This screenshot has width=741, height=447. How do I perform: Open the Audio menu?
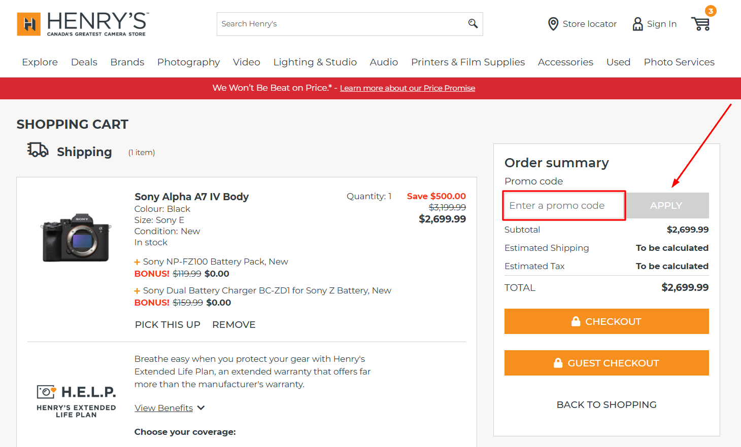click(384, 62)
